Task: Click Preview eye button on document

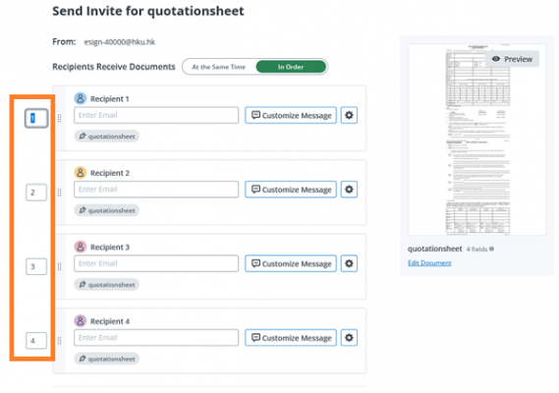Action: coord(512,59)
